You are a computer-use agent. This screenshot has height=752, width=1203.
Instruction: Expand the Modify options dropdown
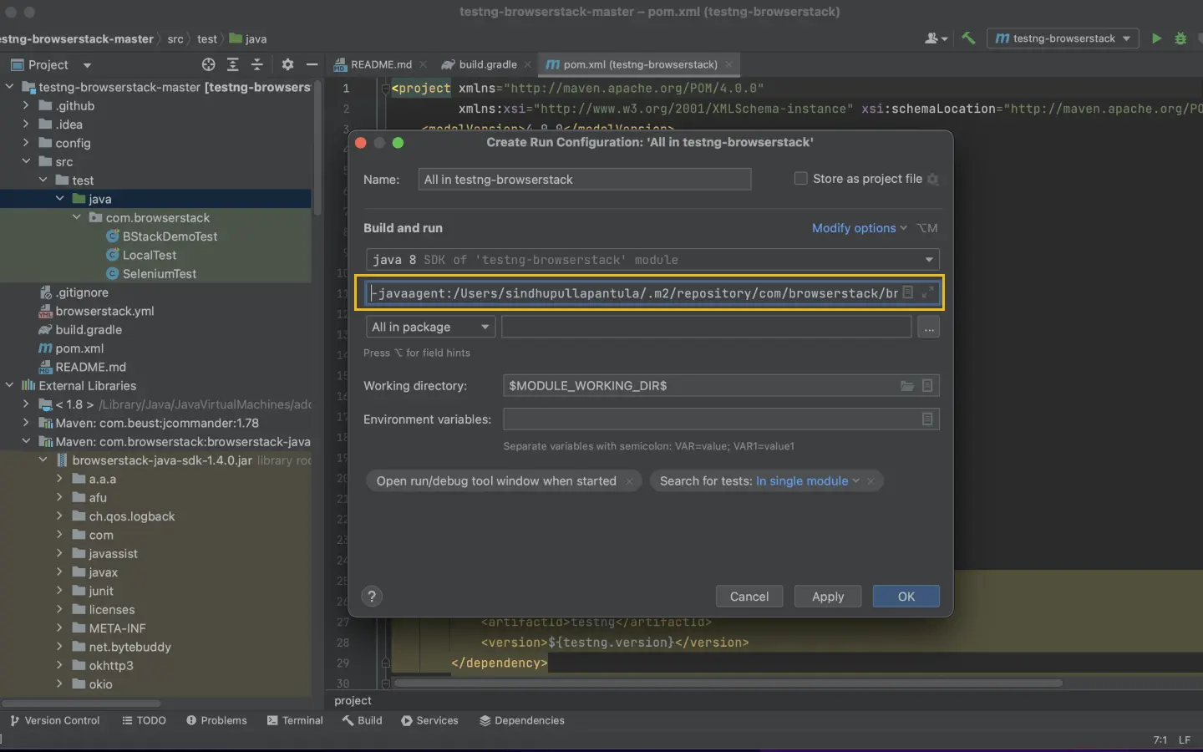point(858,228)
